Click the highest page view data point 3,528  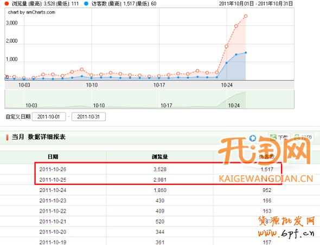pyautogui.click(x=246, y=16)
